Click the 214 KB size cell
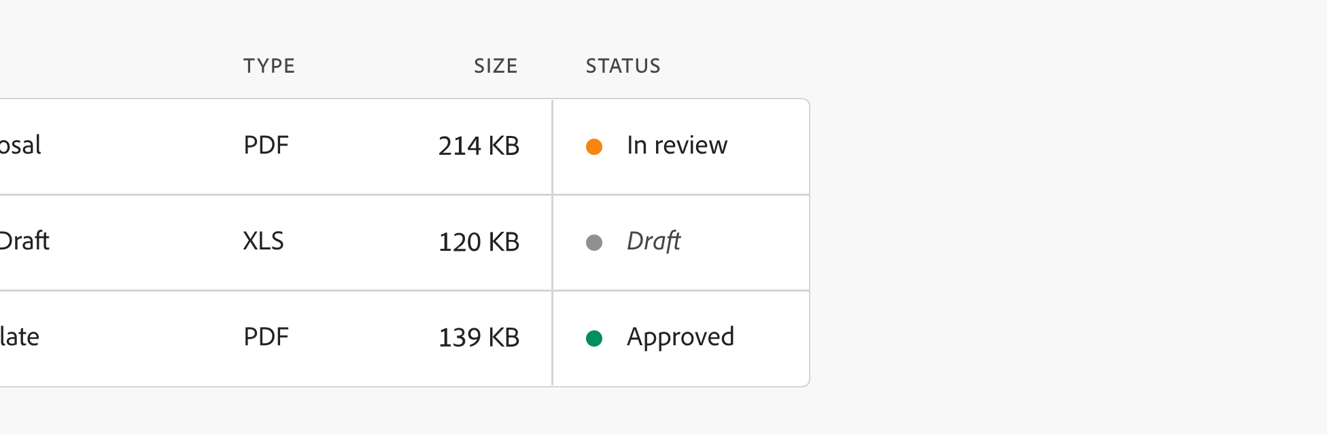The height and width of the screenshot is (435, 1327). 479,146
